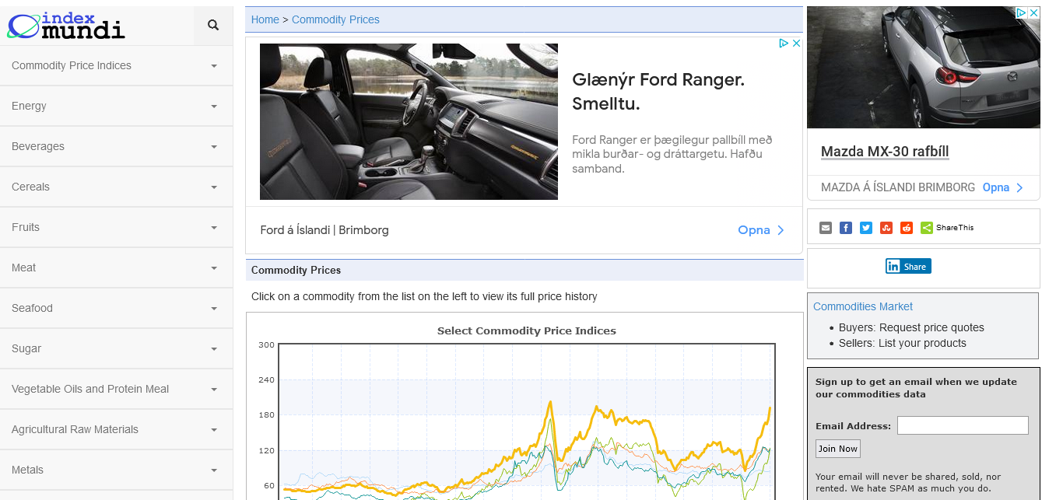Screen dimensions: 1063x500
Task: Share page via email icon
Action: [826, 228]
